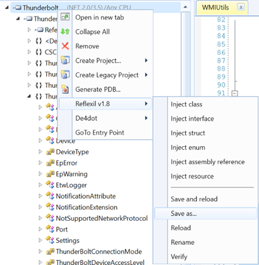This screenshot has height=265, width=259.
Task: Collapse the top Thunderbolt assembly node
Action: 7,8
